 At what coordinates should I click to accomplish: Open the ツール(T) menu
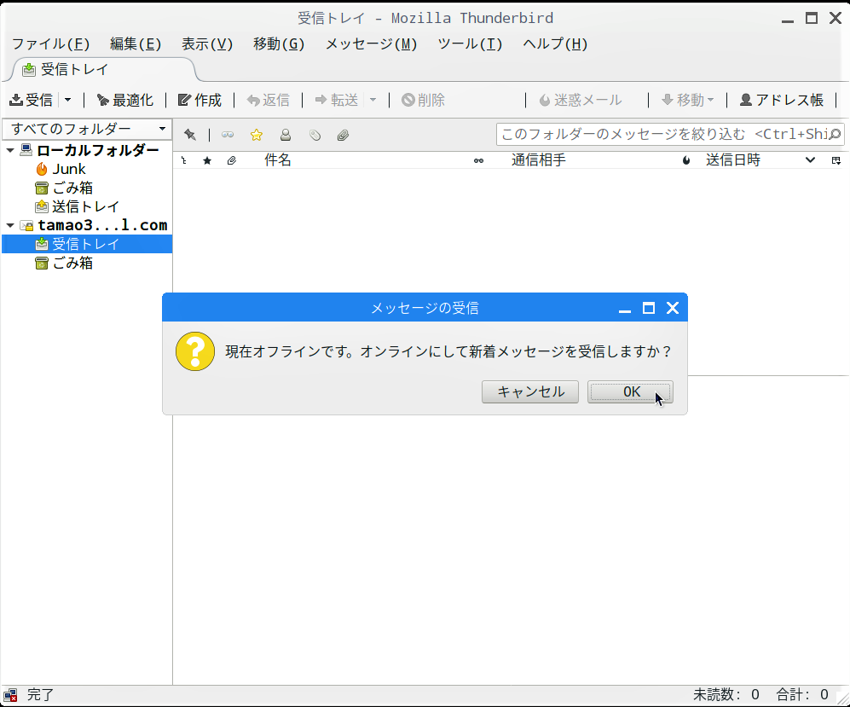point(470,43)
